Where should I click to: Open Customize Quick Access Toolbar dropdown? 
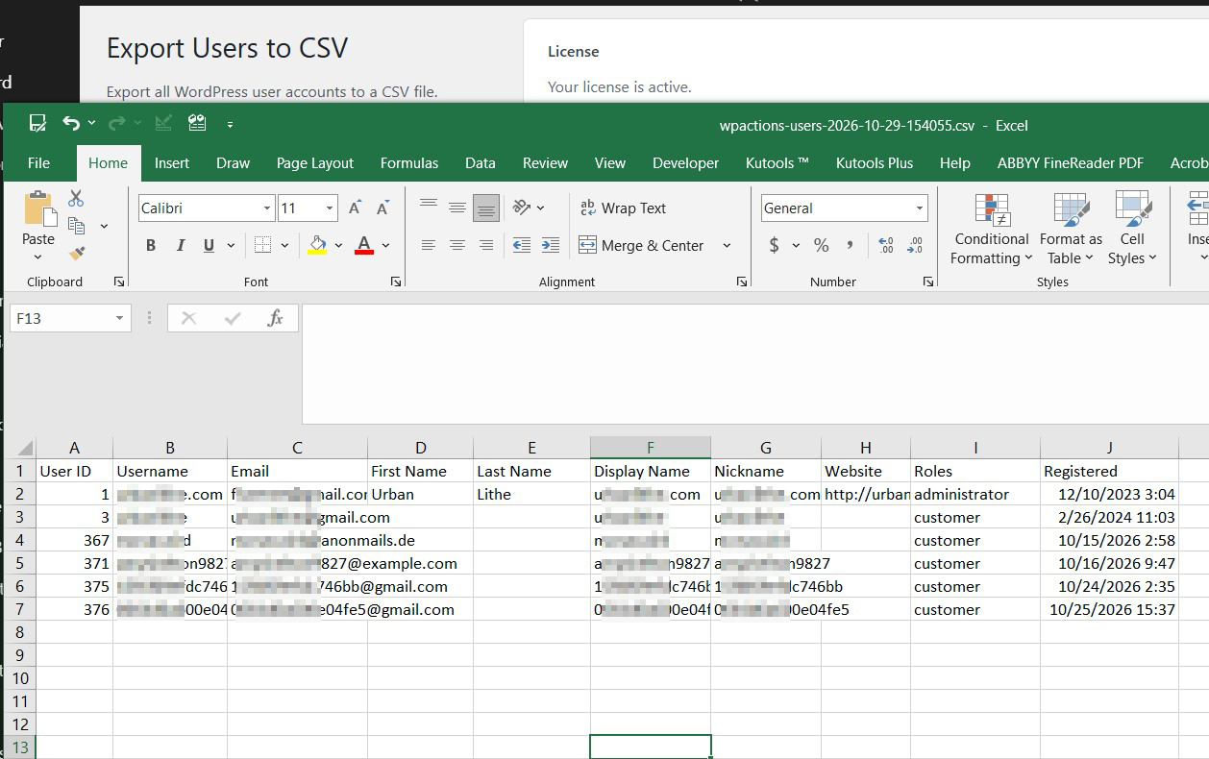tap(230, 124)
